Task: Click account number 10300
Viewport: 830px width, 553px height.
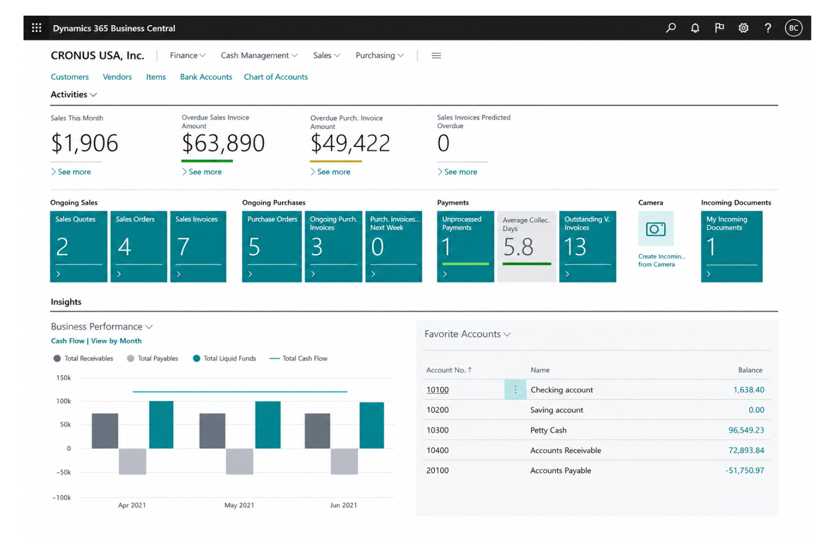Action: tap(437, 430)
